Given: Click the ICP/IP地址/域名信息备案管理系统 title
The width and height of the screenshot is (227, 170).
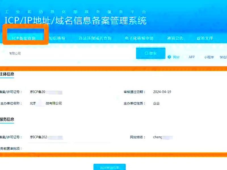Looking at the screenshot, I should tap(75, 20).
